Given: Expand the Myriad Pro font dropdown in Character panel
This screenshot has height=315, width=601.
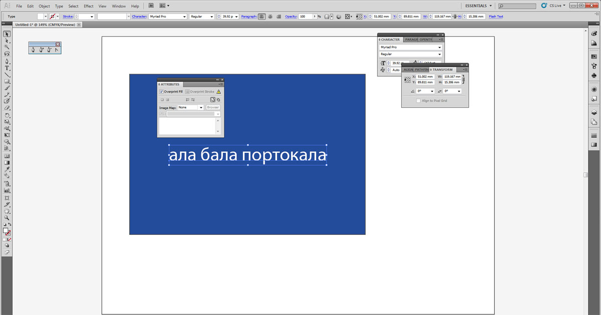Looking at the screenshot, I should [x=440, y=47].
